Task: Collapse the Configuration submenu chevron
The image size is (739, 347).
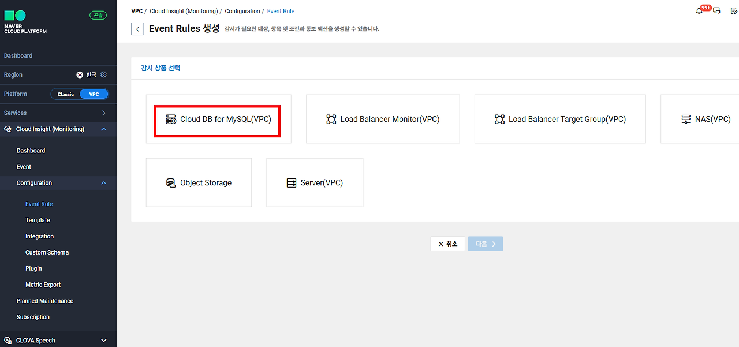Action: pyautogui.click(x=104, y=183)
